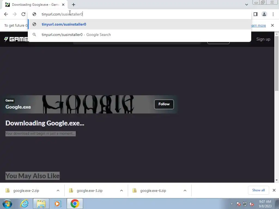The image size is (279, 209).
Task: Click the vertical scrollbar thumb
Action: (277, 64)
